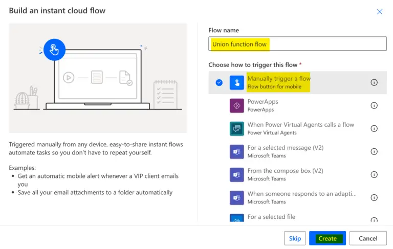Image resolution: width=393 pixels, height=249 pixels.
Task: Click the purple PowerApps trigger icon
Action: pos(237,105)
